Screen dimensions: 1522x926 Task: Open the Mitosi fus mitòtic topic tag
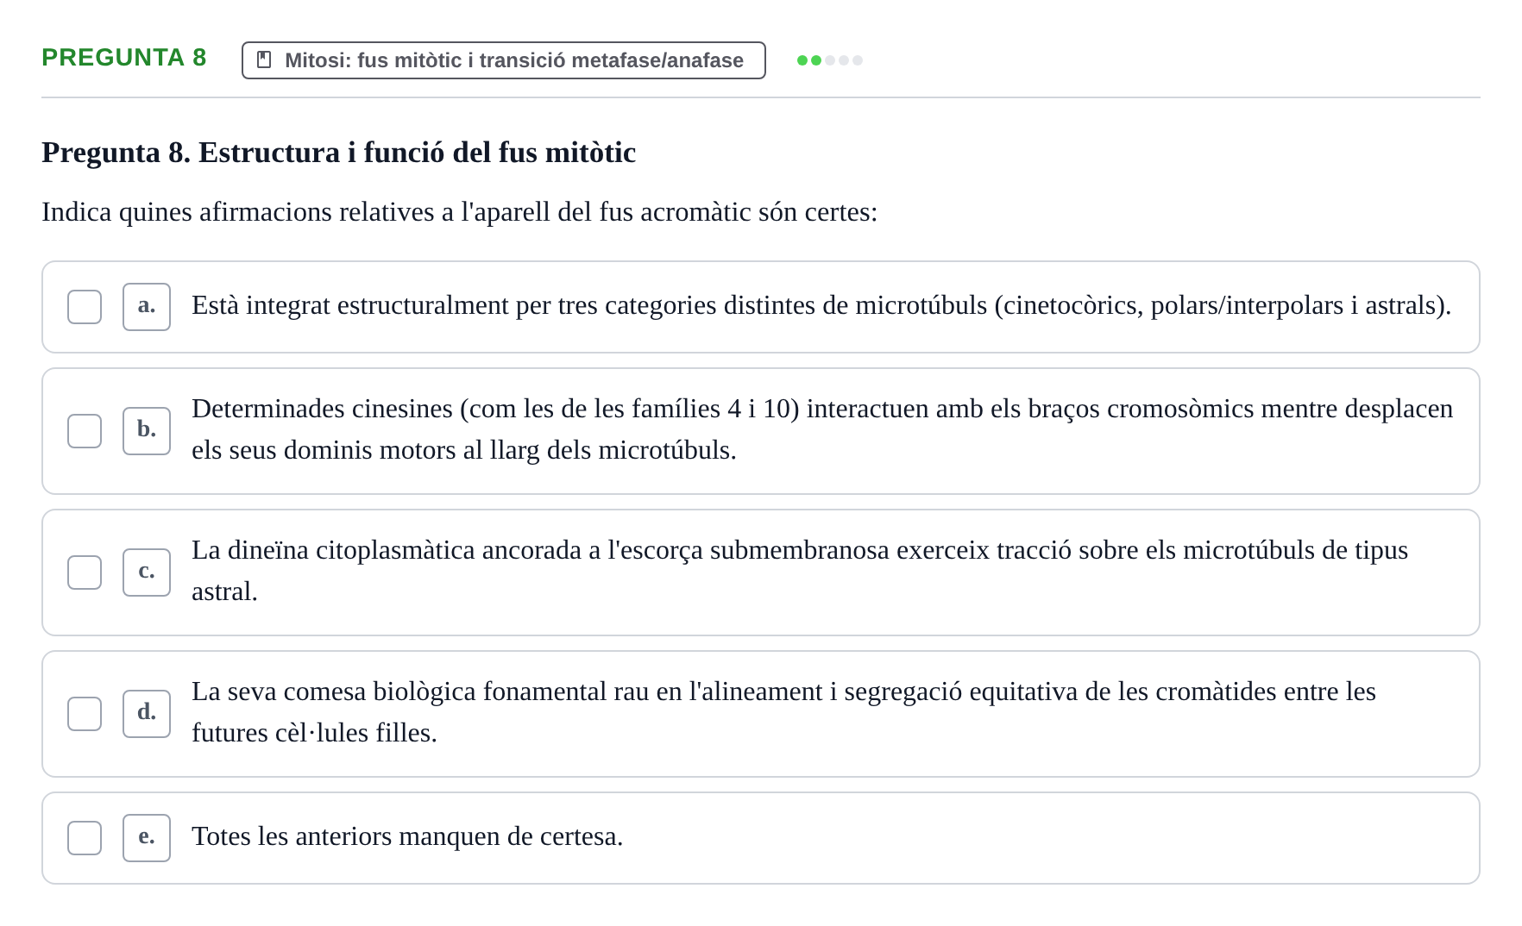click(504, 60)
